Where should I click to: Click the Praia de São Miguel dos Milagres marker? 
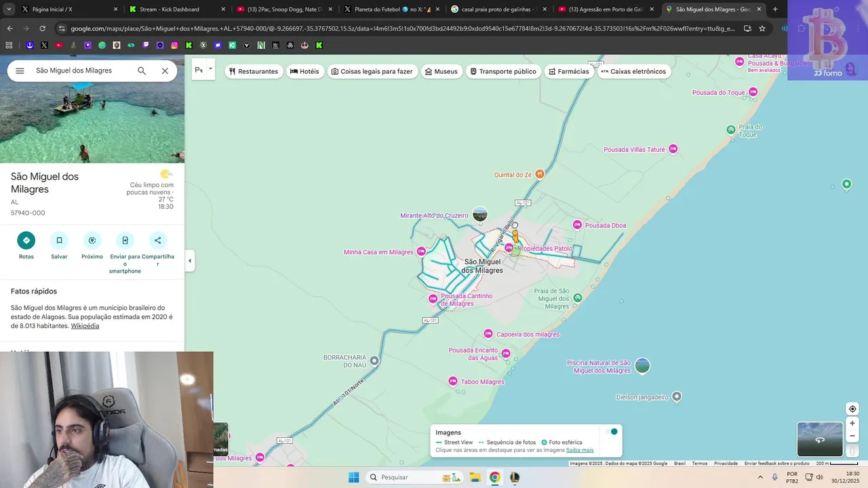(578, 298)
